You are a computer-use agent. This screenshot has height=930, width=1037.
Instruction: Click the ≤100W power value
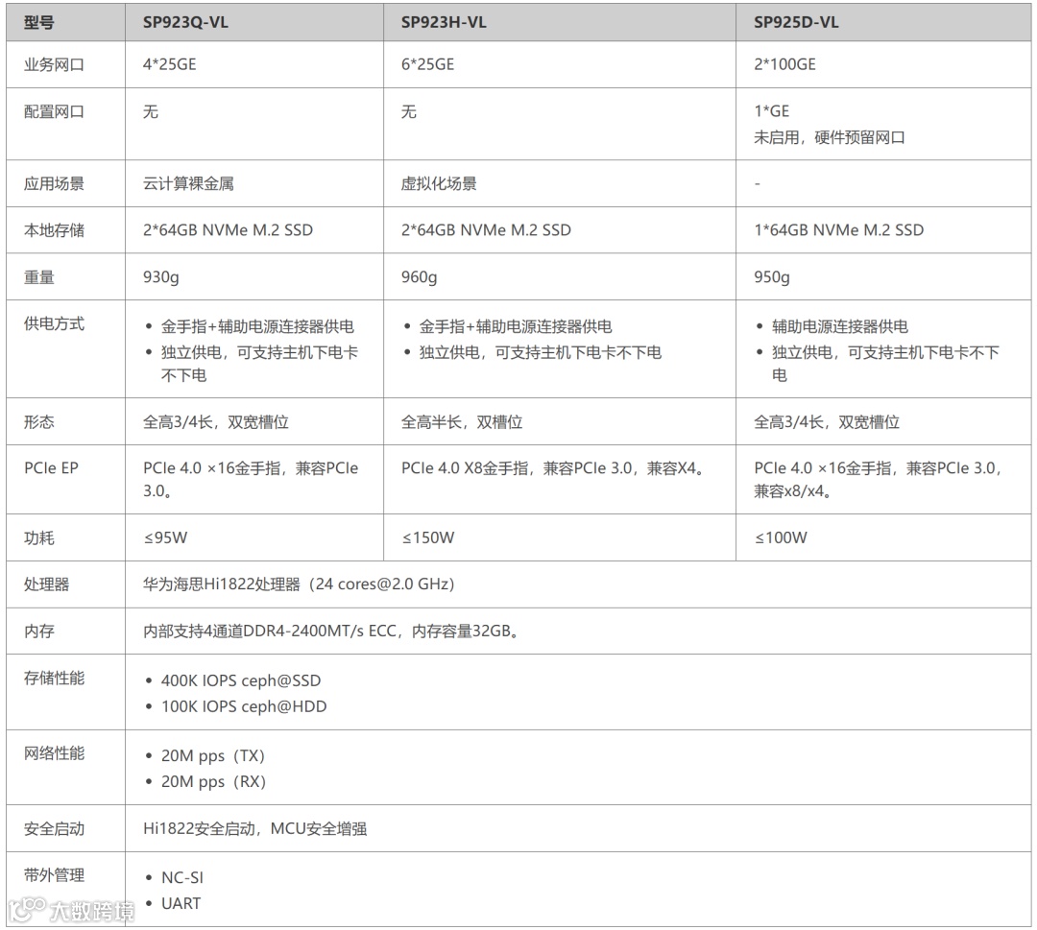point(781,537)
